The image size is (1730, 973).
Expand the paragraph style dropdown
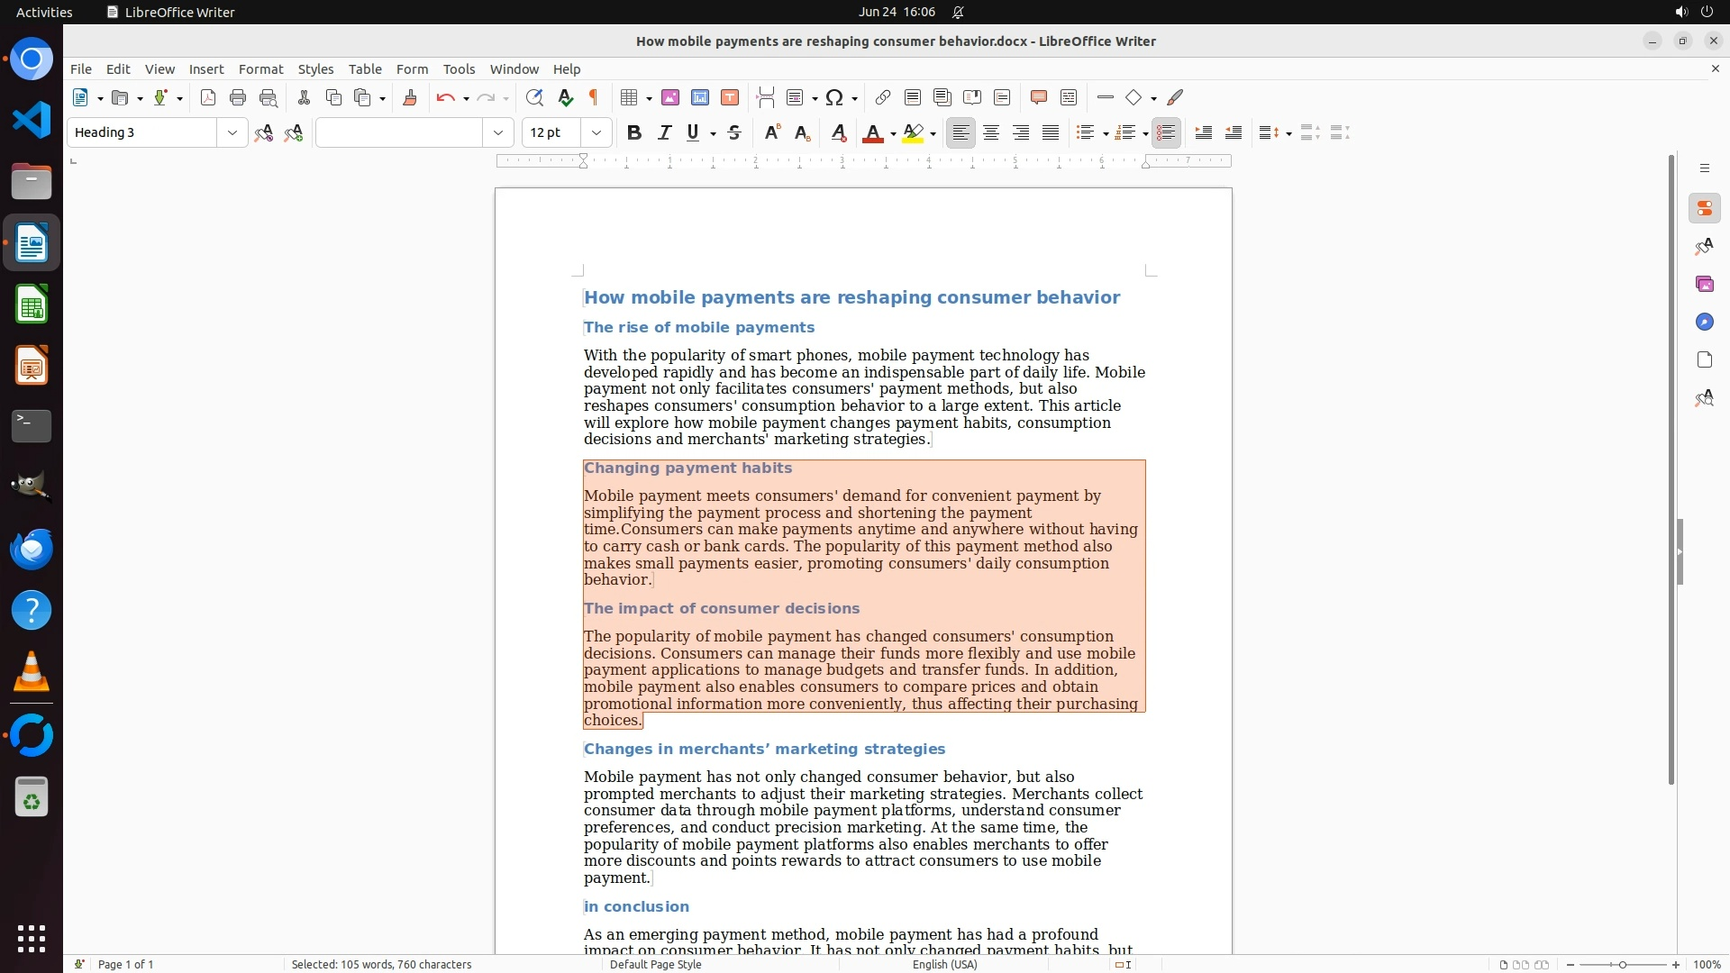232,132
